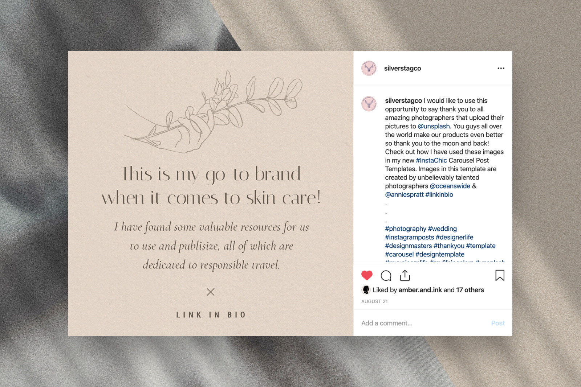Screen dimensions: 581x387
Task: Open the silverstagco username in header
Action: click(402, 68)
